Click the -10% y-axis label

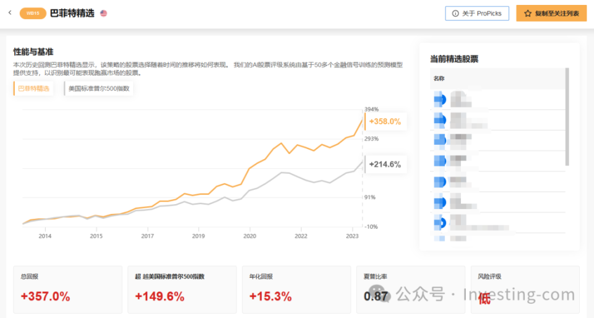(x=371, y=227)
